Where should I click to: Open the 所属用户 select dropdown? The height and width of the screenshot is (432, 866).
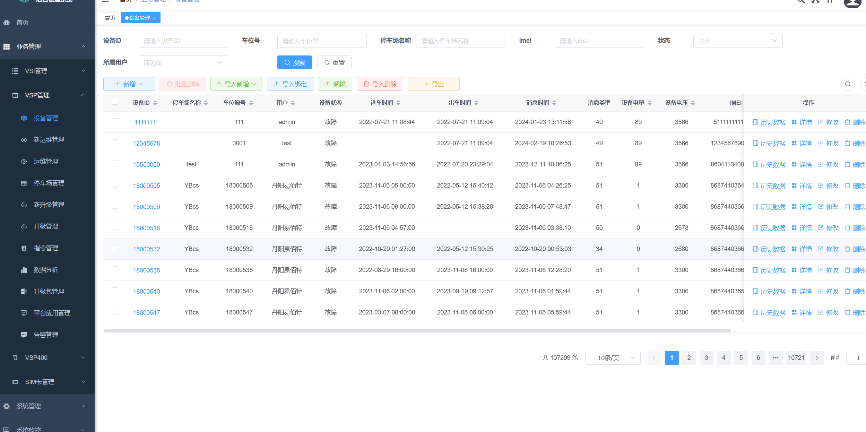point(183,62)
